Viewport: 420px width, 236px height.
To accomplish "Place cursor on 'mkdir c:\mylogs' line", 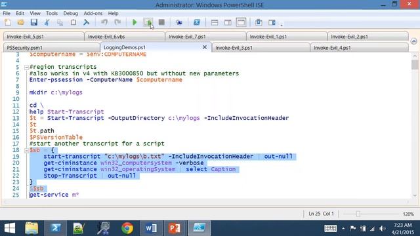I will tap(56, 92).
